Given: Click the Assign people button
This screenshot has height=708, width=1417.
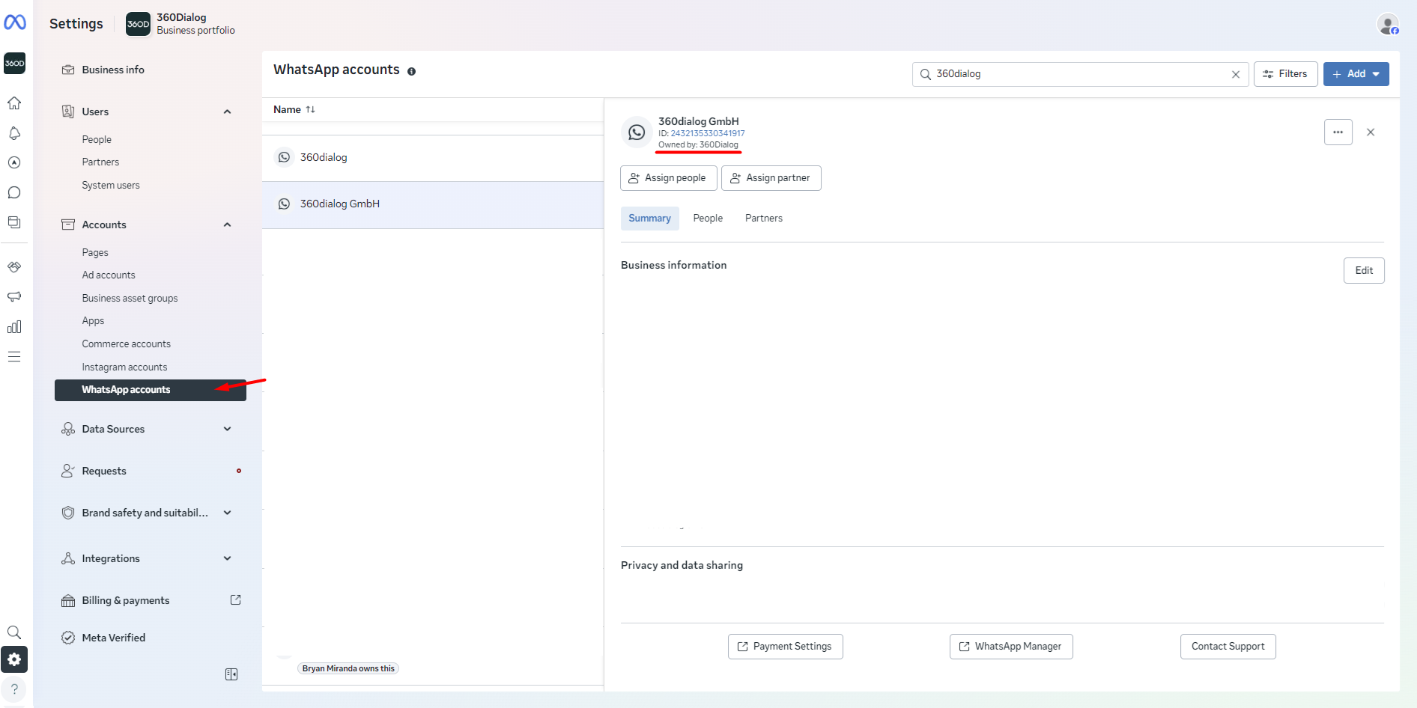Looking at the screenshot, I should [x=668, y=178].
